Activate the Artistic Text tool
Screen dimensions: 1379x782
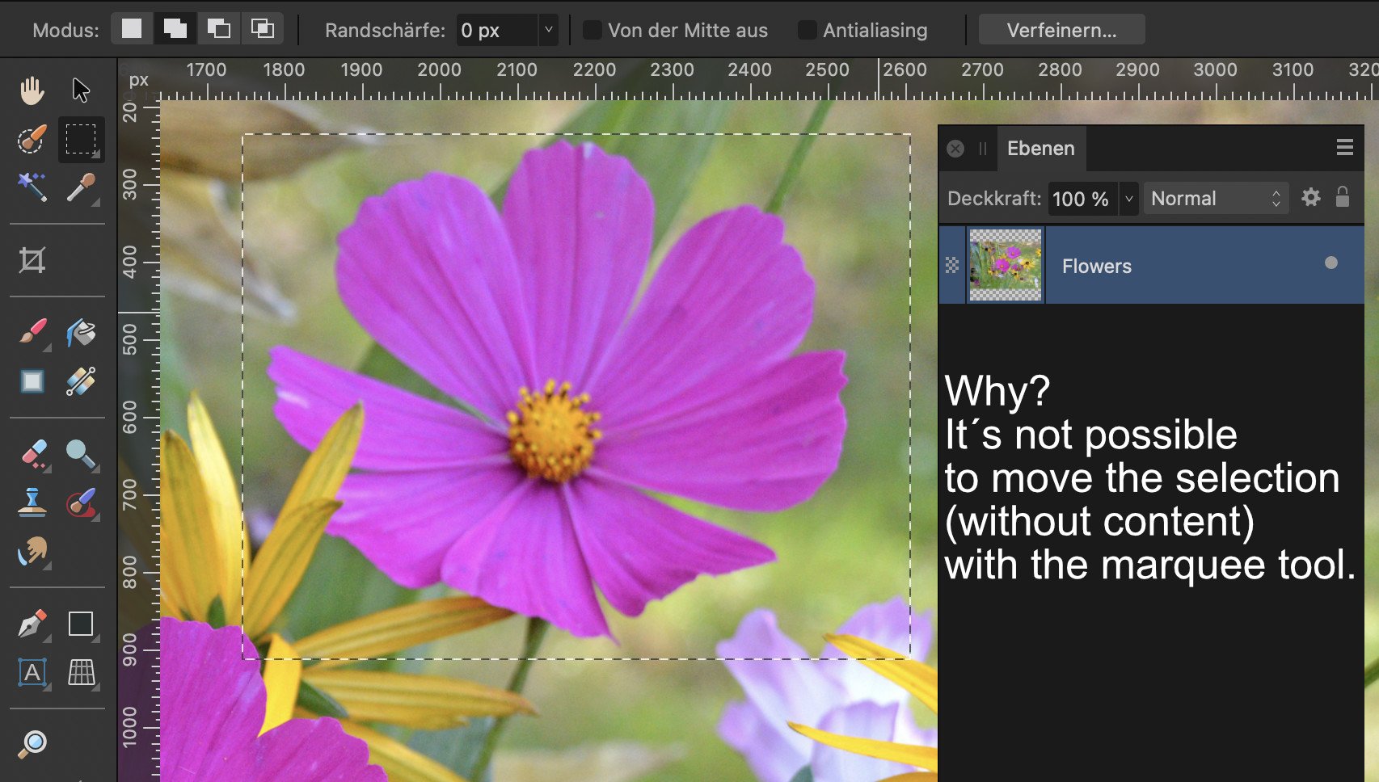click(32, 672)
